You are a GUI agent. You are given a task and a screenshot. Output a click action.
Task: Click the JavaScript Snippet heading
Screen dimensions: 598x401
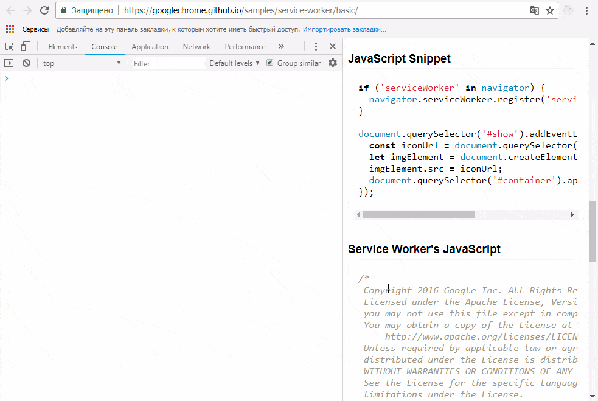(x=399, y=58)
